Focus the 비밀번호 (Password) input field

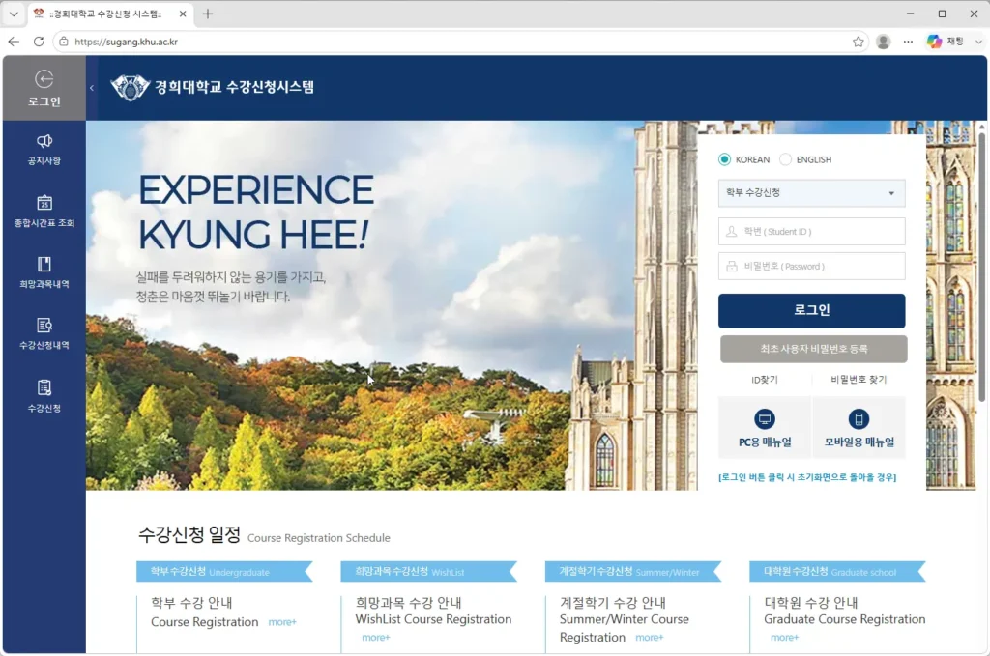(x=811, y=267)
